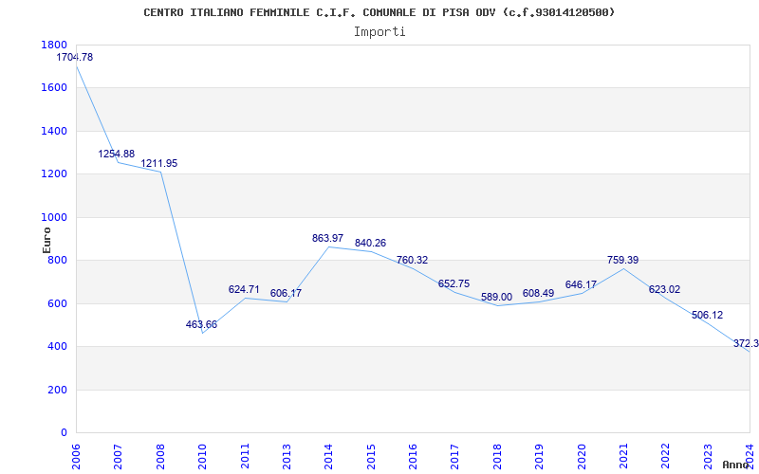Click the 2019 x-axis year label
This screenshot has height=474, width=759.
pyautogui.click(x=539, y=456)
